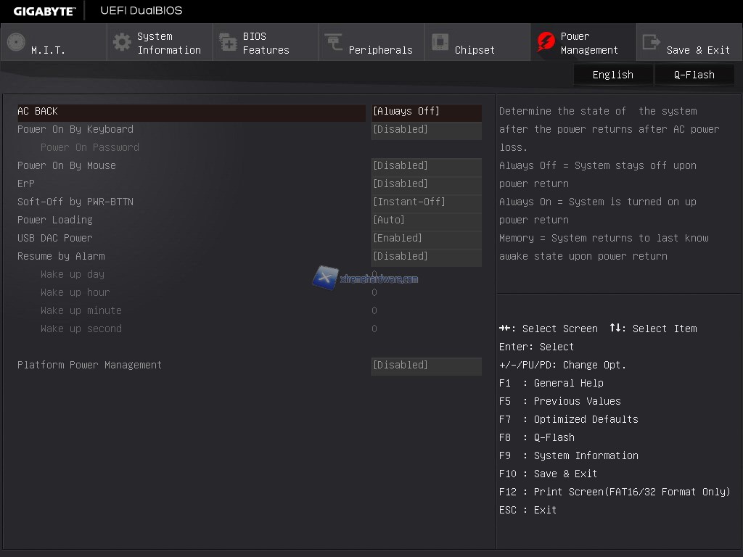The height and width of the screenshot is (557, 743).
Task: Click the Save & Exit arrow icon
Action: [652, 42]
